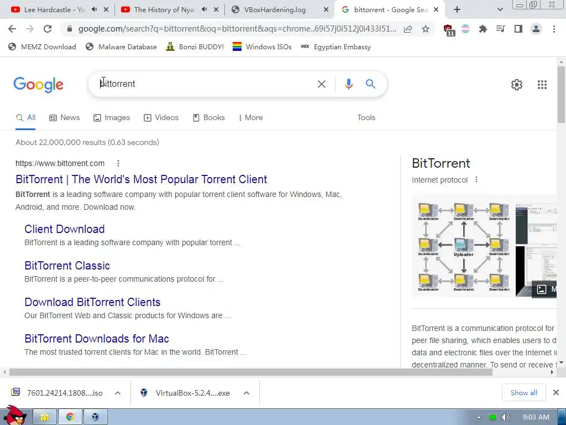Open a new browser tab
The image size is (566, 425).
pos(457,10)
